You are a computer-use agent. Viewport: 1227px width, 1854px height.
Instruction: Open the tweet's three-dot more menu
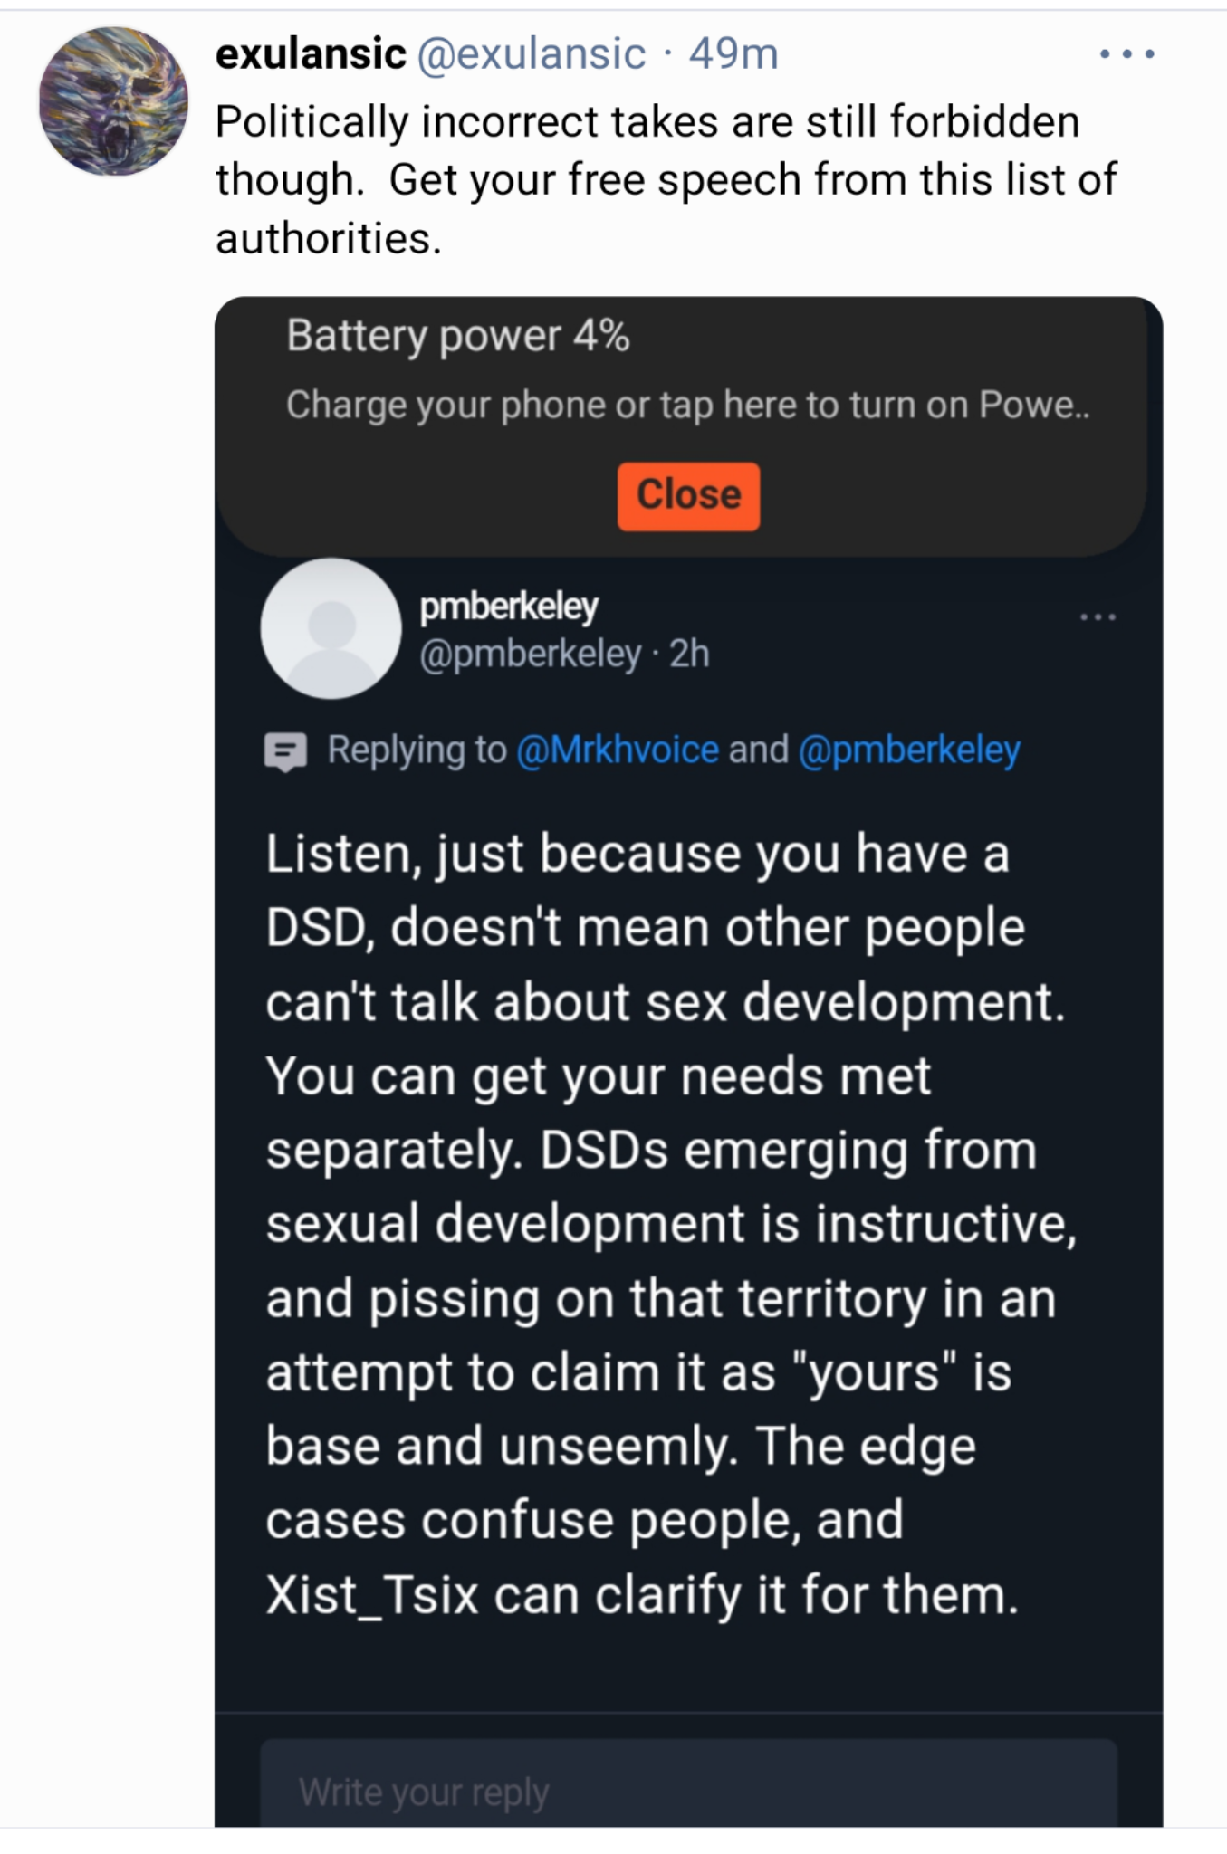[x=1126, y=54]
